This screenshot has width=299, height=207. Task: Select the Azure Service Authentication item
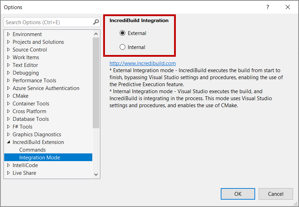46,88
